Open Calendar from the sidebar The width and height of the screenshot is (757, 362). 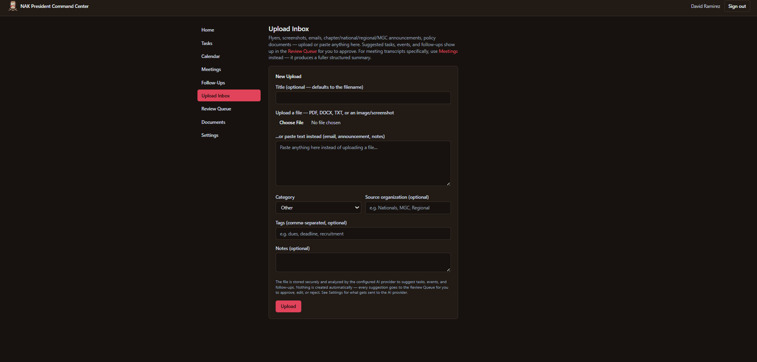pyautogui.click(x=229, y=56)
